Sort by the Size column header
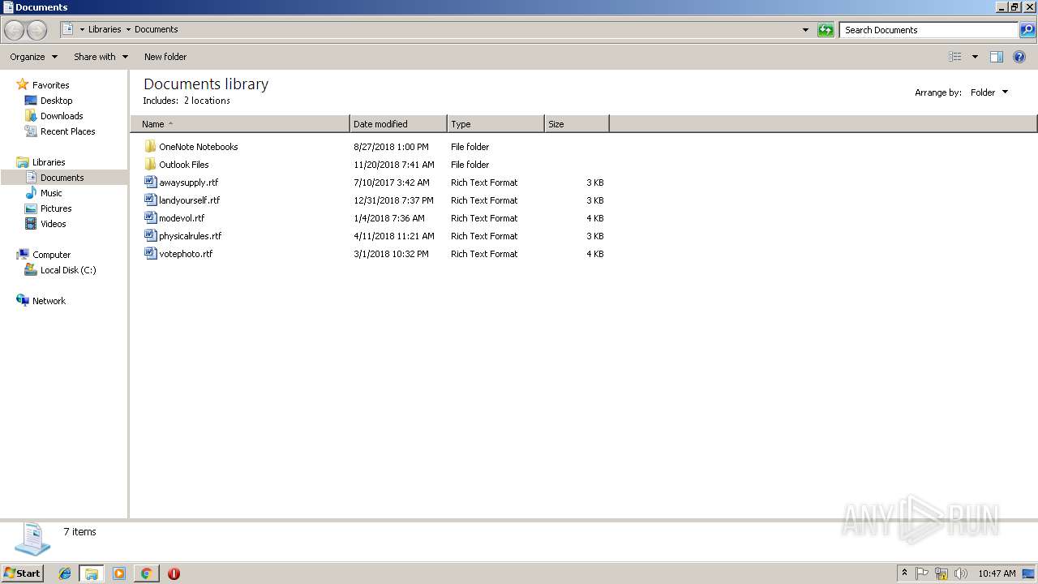The image size is (1038, 584). click(577, 124)
